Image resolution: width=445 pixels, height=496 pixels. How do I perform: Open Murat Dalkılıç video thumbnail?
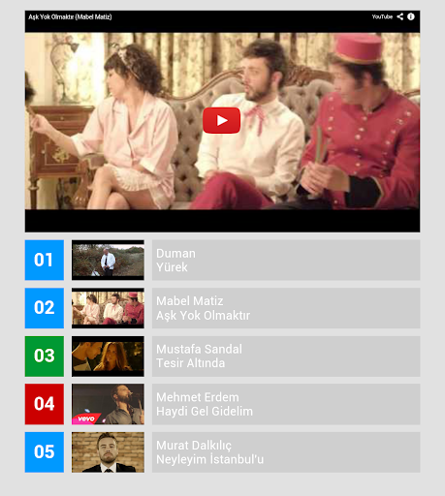(x=108, y=452)
